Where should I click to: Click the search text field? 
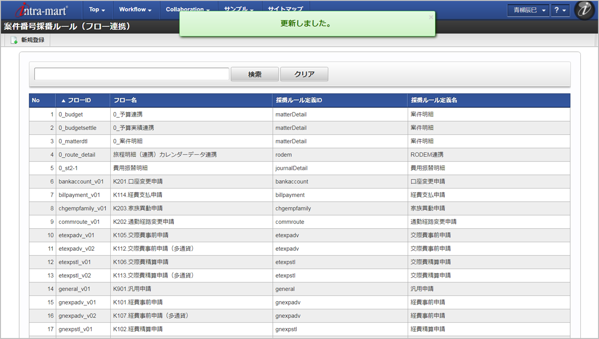pos(131,74)
